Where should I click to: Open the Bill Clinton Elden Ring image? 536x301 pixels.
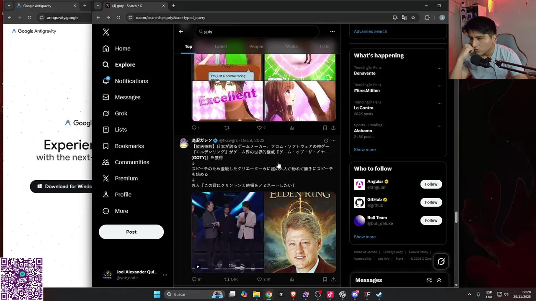tap(300, 232)
